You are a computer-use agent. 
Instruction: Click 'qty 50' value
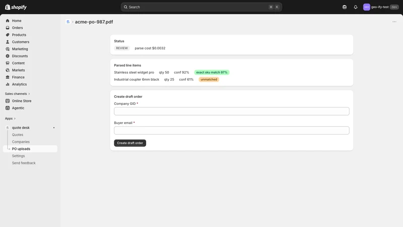[164, 72]
